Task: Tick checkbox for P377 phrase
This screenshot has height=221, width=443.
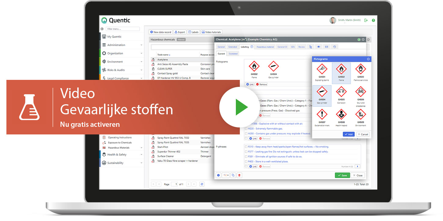Action: 246,151
